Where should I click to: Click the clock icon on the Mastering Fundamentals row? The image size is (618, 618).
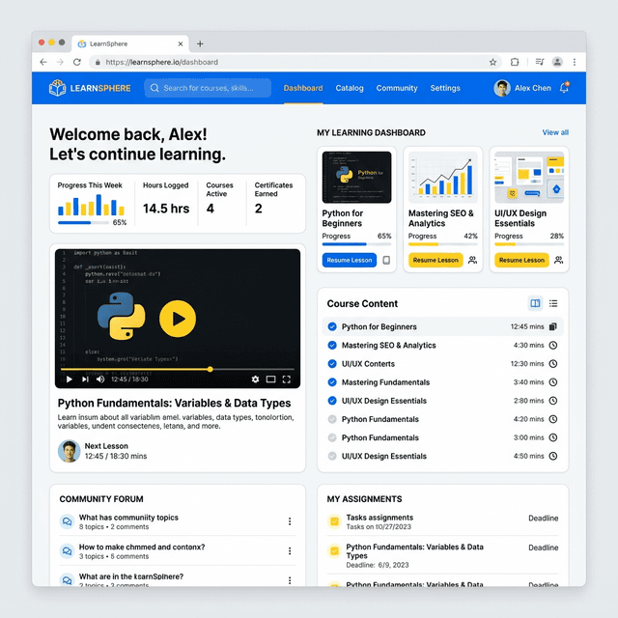click(553, 382)
